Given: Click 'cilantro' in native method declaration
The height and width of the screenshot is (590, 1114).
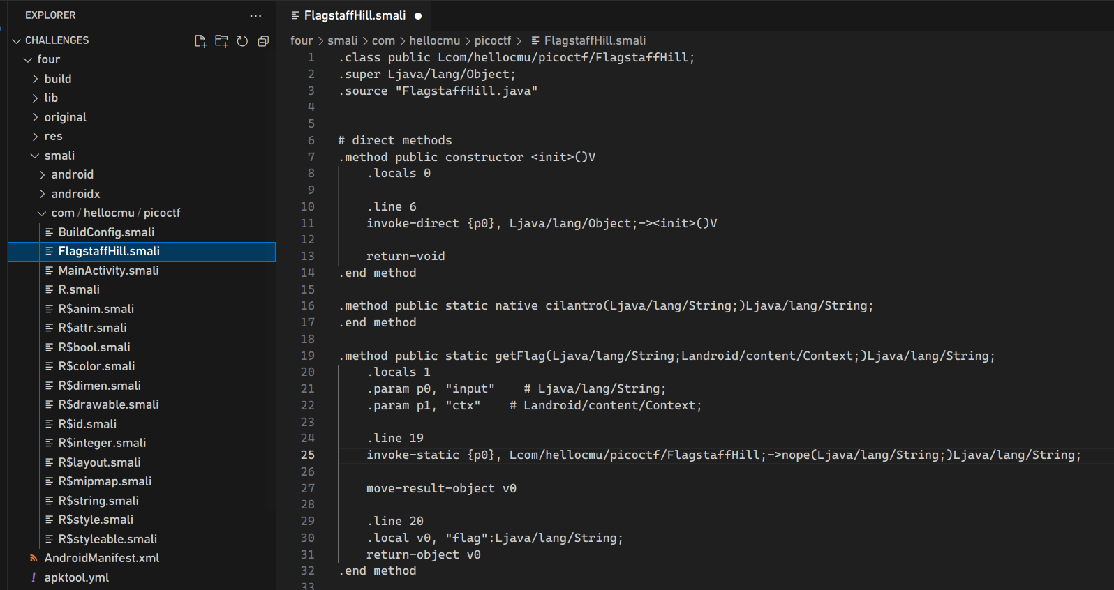Looking at the screenshot, I should (x=574, y=306).
